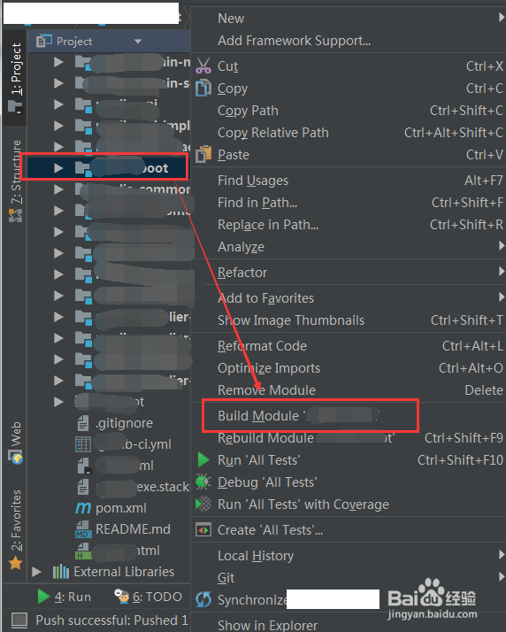
Task: Click the Web globe icon in sidebar
Action: coord(17,458)
